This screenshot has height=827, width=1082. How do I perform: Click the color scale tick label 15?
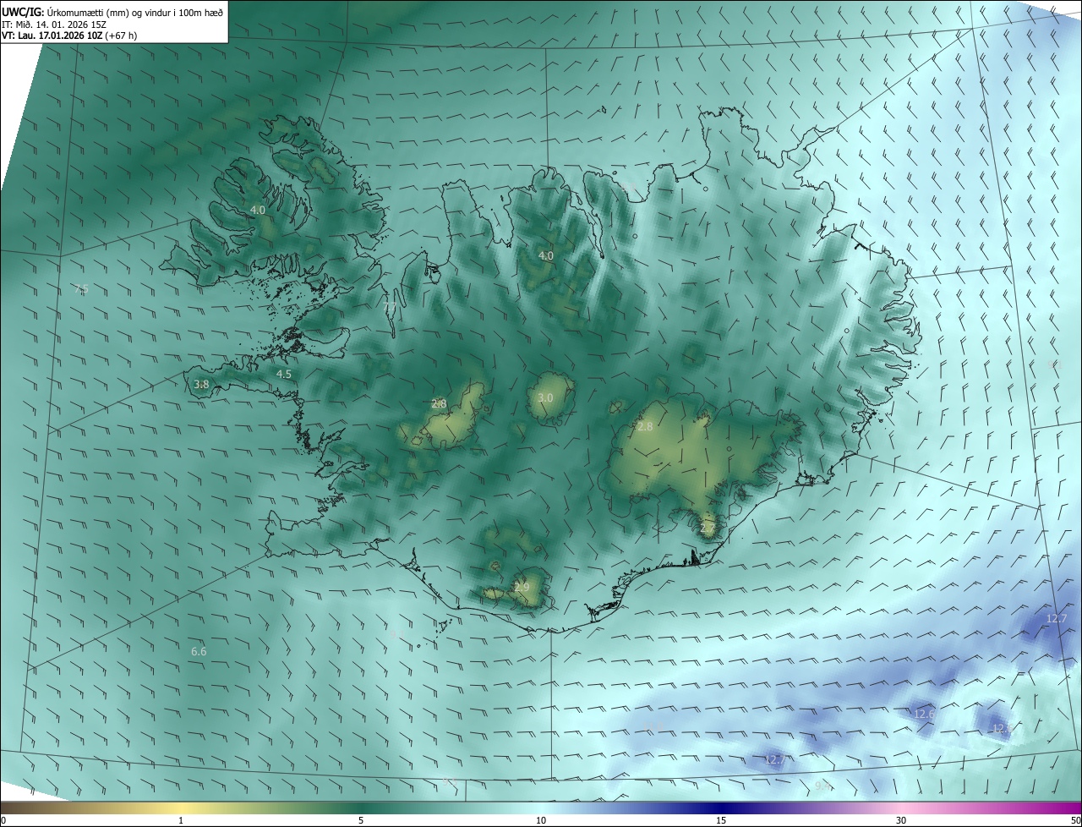pos(721,820)
